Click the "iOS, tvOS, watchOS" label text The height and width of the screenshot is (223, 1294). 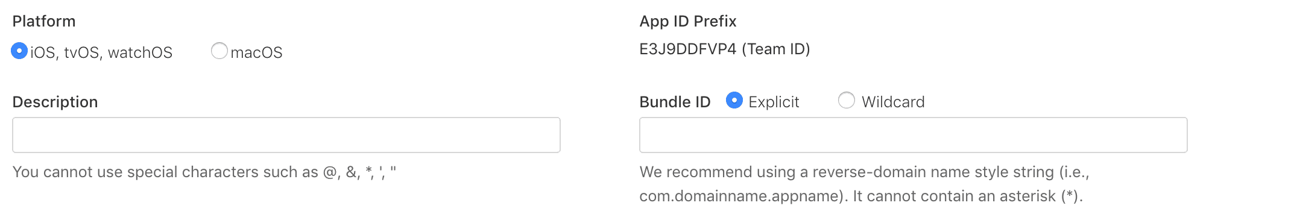[101, 53]
